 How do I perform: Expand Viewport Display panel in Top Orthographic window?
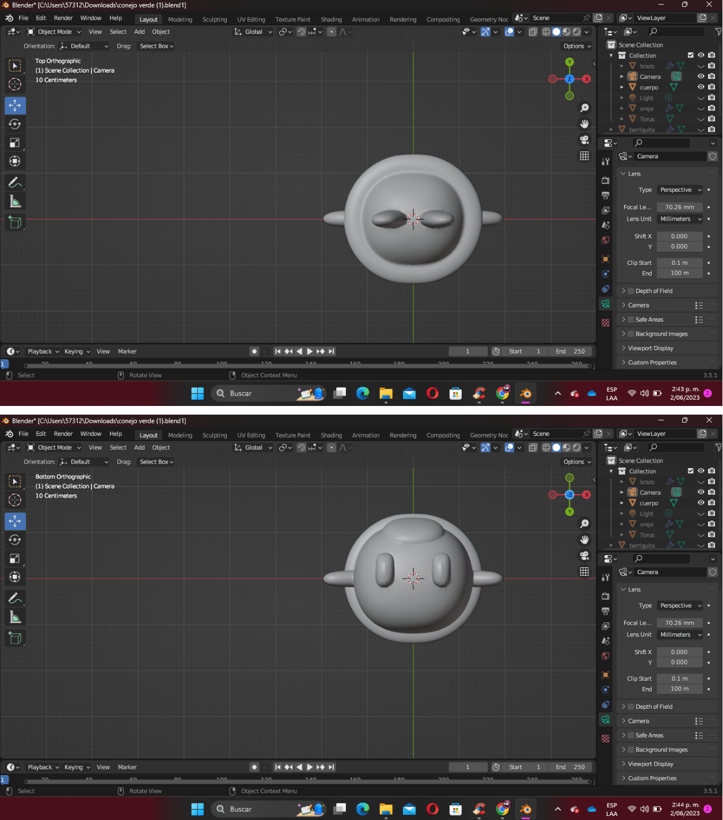[x=650, y=348]
